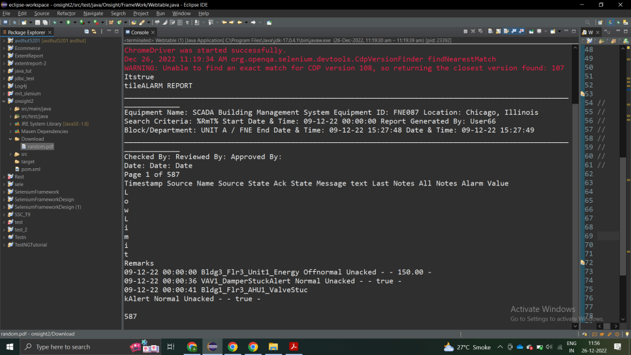
Task: Collapse the onsight2 project node
Action: [x=4, y=101]
